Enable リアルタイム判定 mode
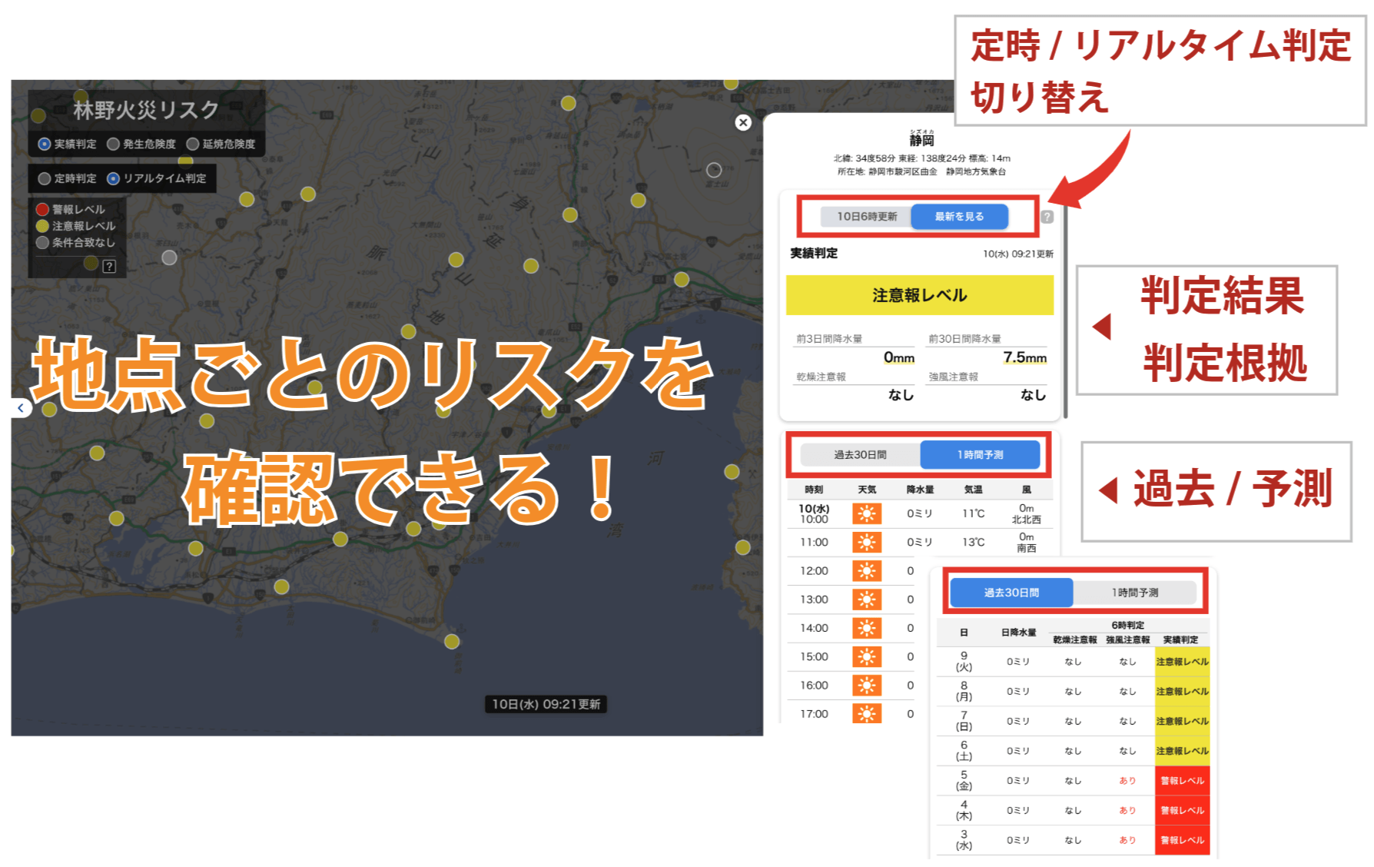Viewport: 1374px width, 867px height. coord(114,178)
